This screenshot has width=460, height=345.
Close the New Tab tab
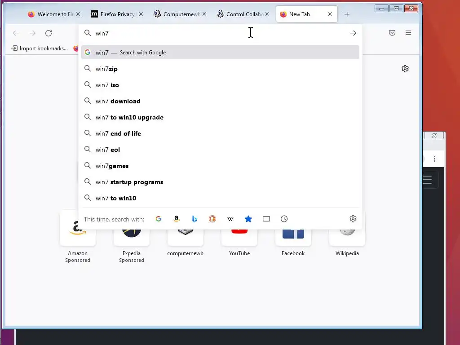coord(330,14)
